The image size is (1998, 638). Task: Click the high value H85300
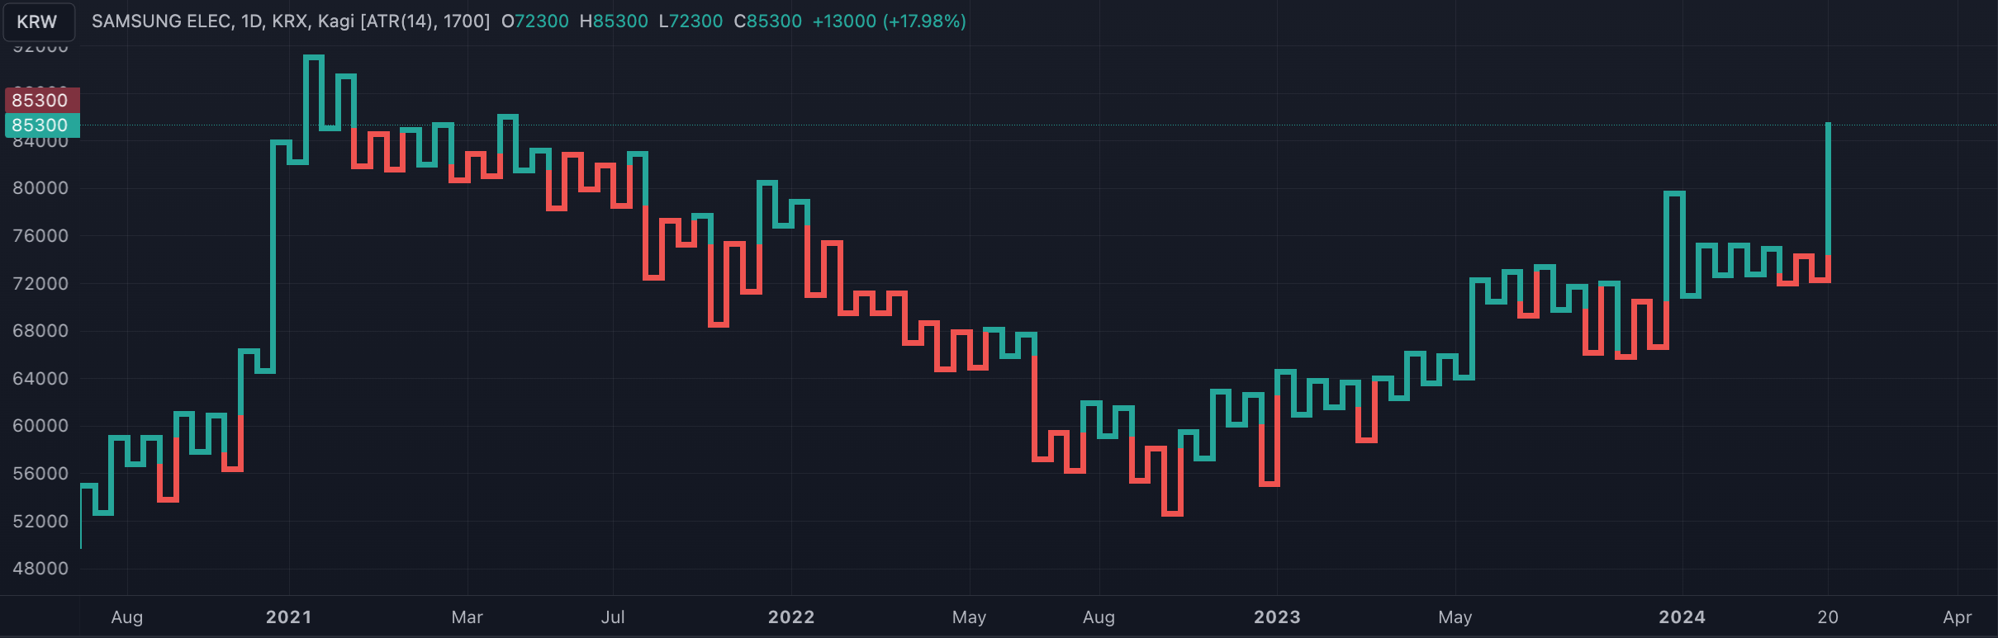coord(614,21)
